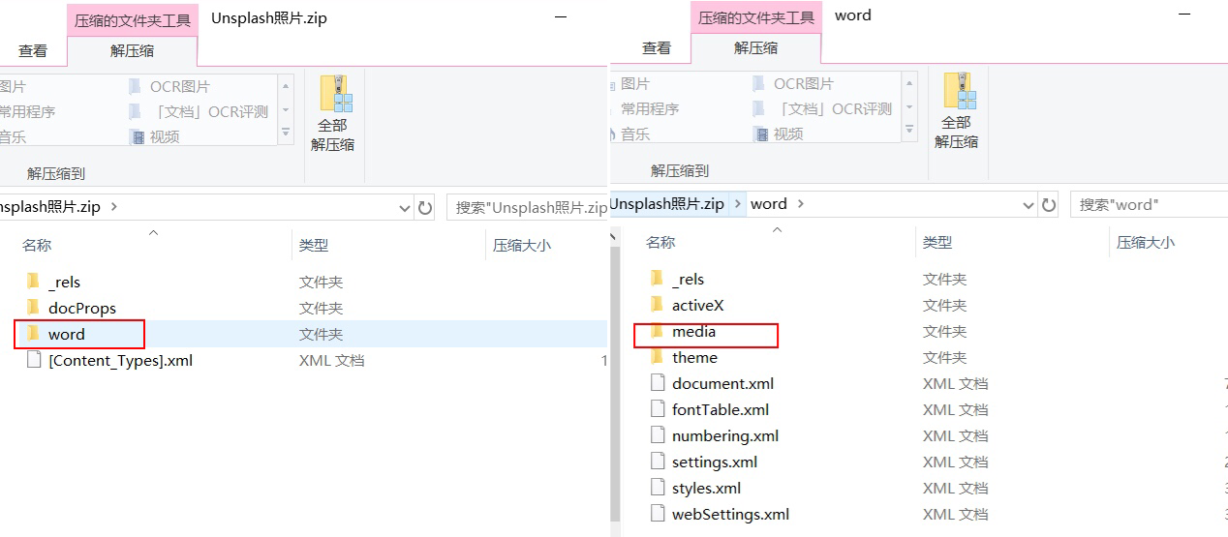Click Extract All icon in word window
The height and width of the screenshot is (537, 1228).
(959, 92)
